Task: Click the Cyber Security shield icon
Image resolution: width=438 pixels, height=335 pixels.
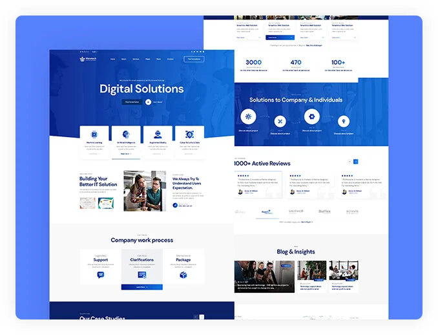Action: click(190, 135)
